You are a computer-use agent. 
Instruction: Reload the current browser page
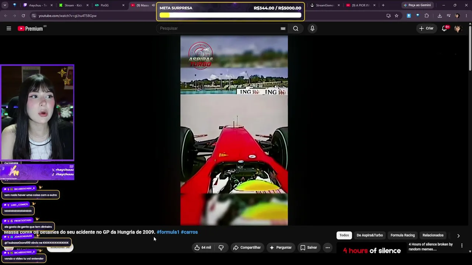click(23, 16)
